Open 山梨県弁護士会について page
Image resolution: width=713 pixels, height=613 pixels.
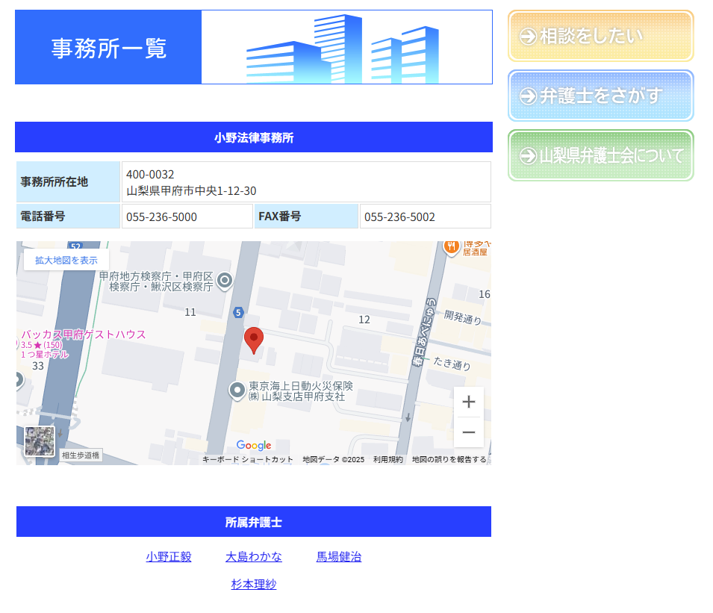[x=601, y=155]
